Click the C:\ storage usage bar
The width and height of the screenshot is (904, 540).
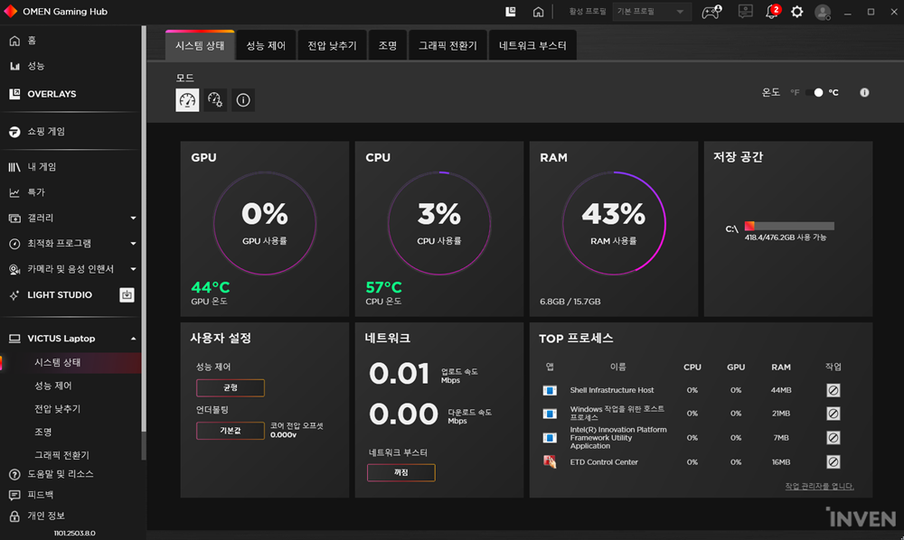789,227
